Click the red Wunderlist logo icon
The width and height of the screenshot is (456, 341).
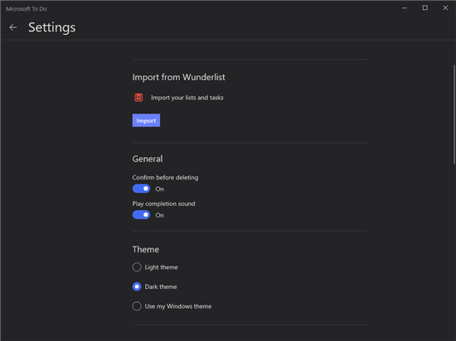138,98
